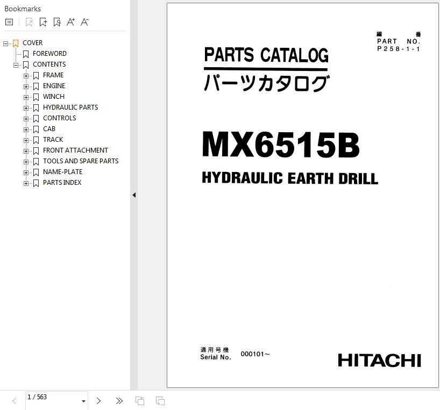Click the MX6515B model title on page

click(x=281, y=145)
